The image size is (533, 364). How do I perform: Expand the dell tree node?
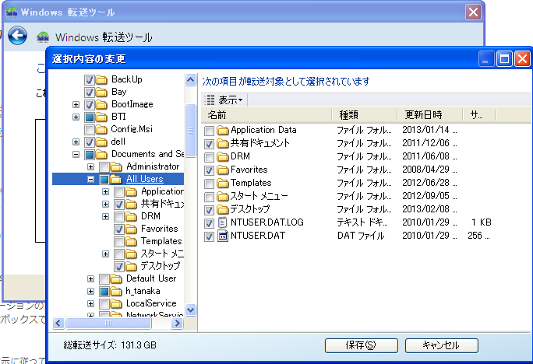click(x=76, y=142)
